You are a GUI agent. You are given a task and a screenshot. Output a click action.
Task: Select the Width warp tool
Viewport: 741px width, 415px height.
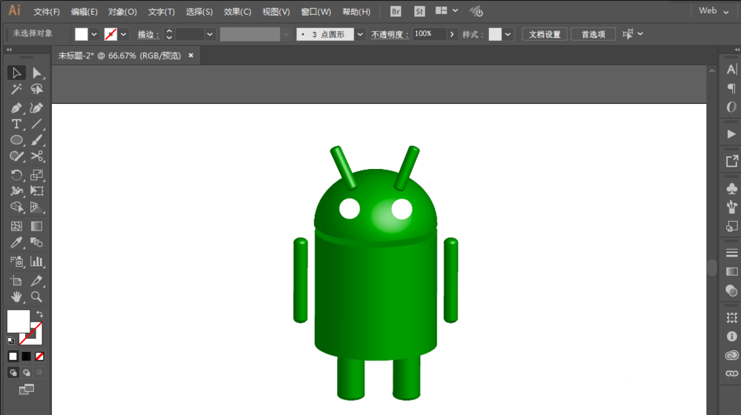(x=16, y=191)
